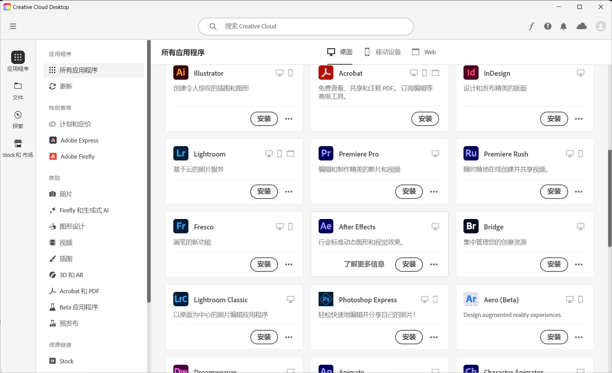Click 了解更多信息 for After Effects
Image resolution: width=612 pixels, height=373 pixels.
(x=364, y=264)
